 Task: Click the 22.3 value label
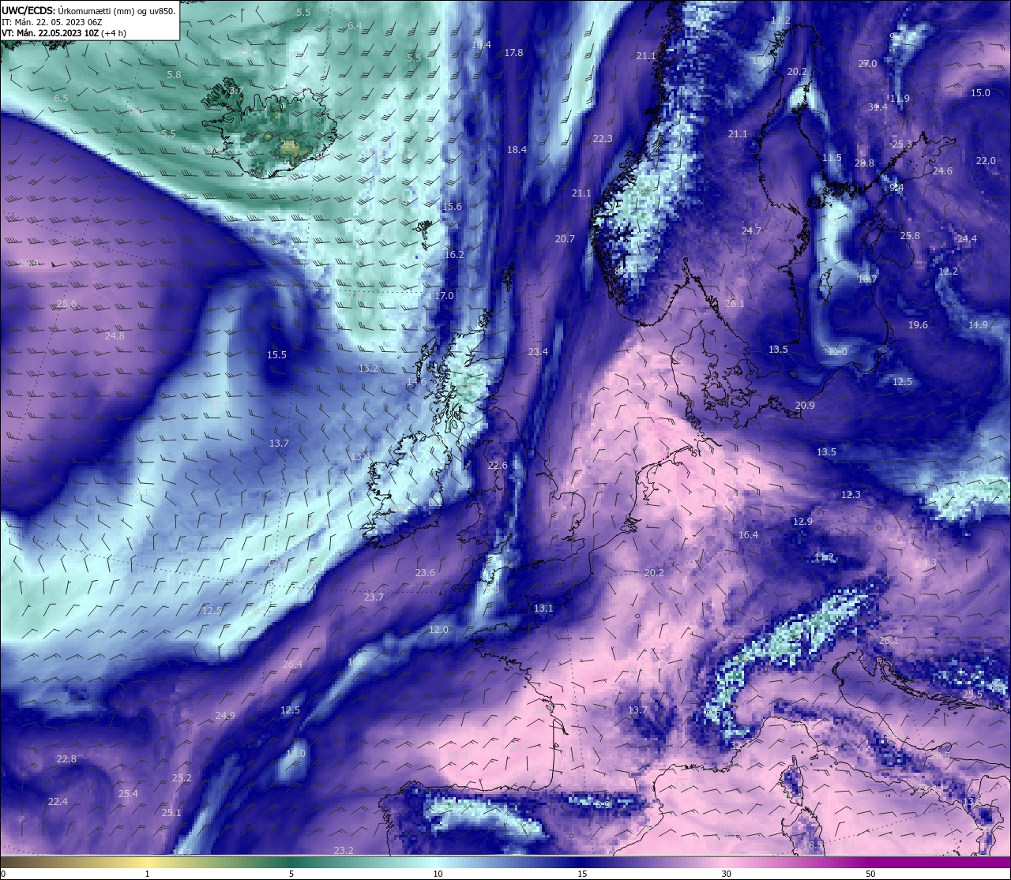tap(603, 139)
